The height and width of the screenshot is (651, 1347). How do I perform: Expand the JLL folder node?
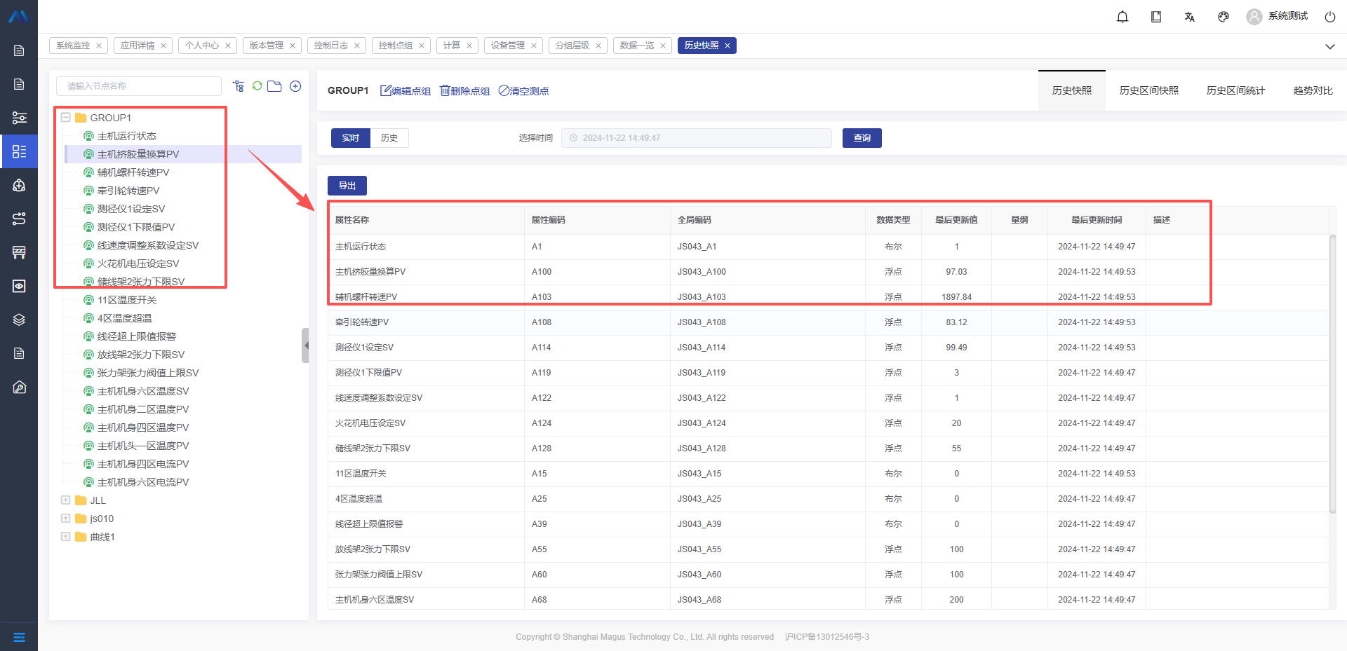66,500
